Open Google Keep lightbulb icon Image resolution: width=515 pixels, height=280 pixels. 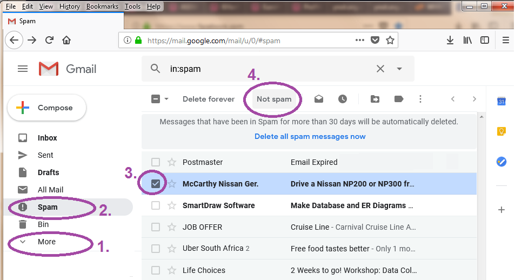pyautogui.click(x=501, y=131)
